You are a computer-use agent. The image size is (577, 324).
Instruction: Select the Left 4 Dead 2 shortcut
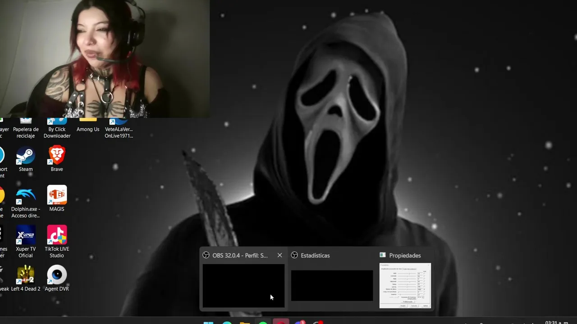pos(26,279)
